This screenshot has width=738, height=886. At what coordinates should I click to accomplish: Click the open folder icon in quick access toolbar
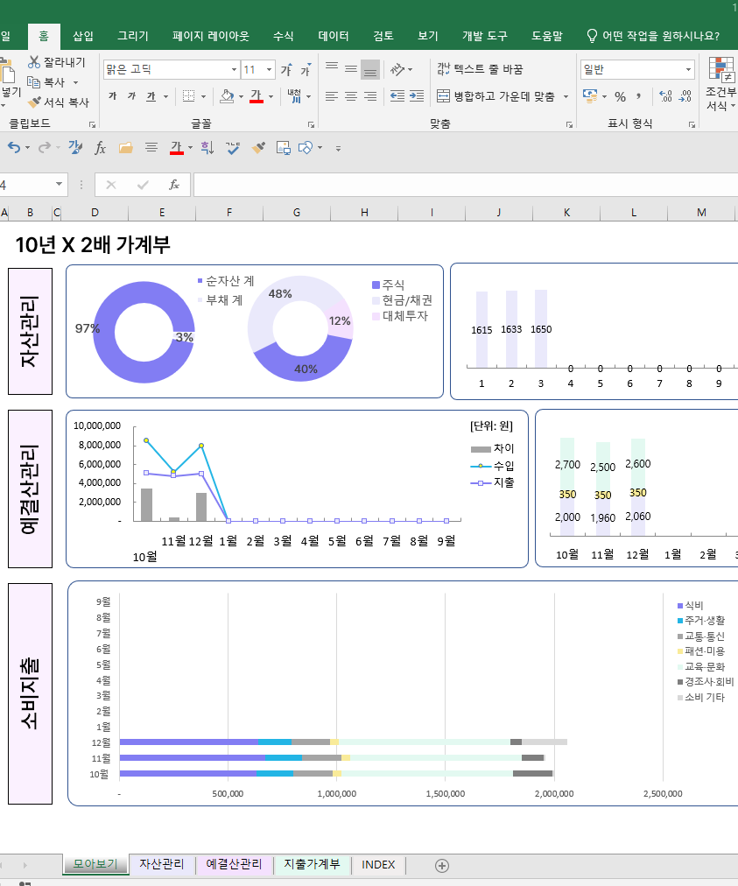point(125,148)
